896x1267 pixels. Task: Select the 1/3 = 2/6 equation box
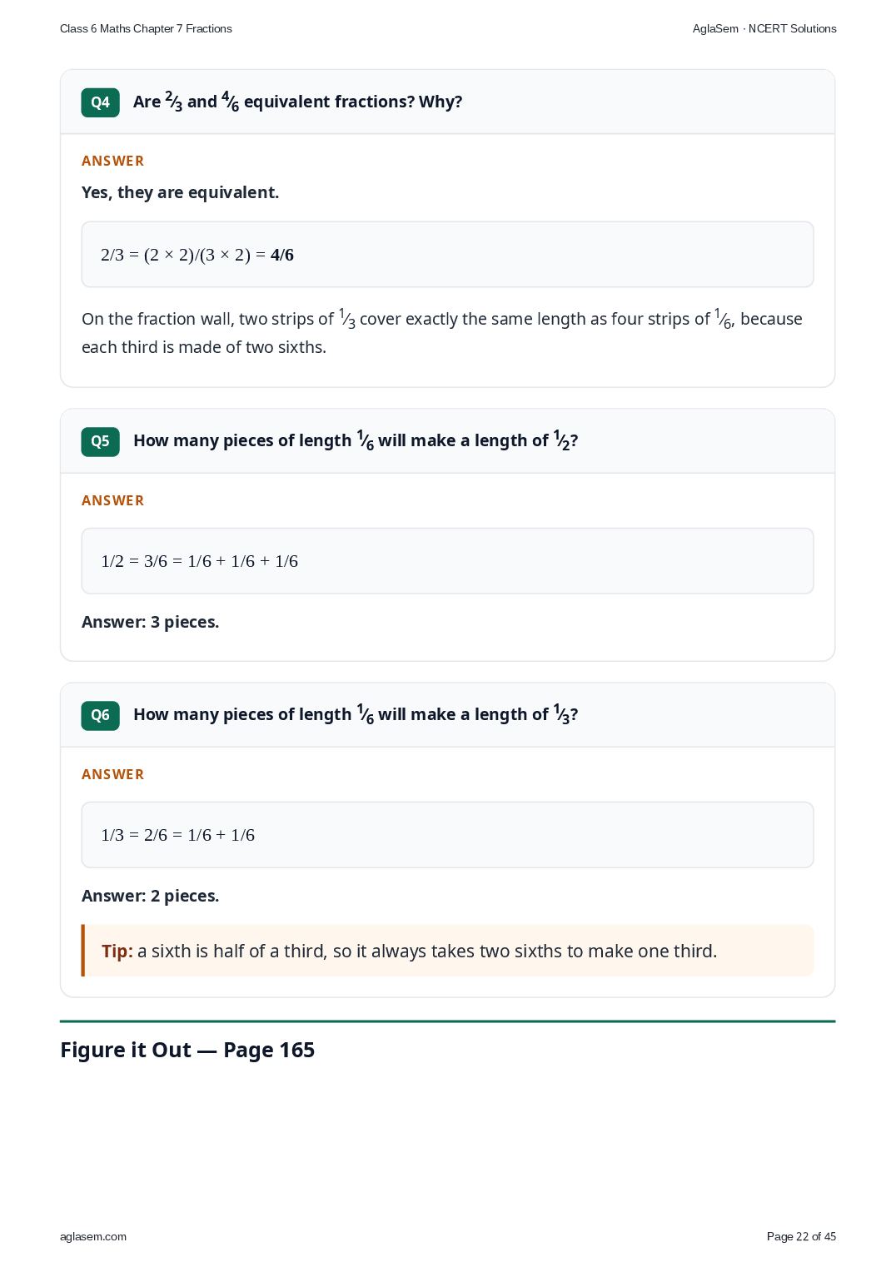(447, 835)
